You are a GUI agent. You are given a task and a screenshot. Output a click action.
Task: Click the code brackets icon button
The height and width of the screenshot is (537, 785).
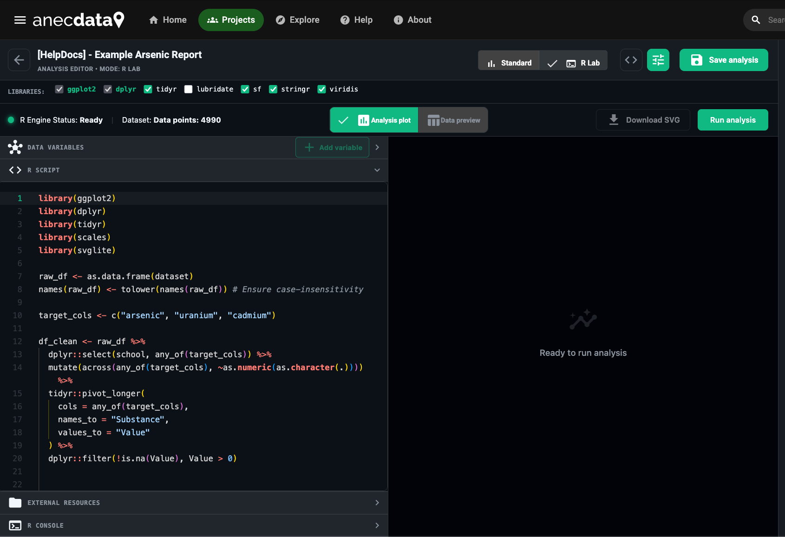pos(631,60)
